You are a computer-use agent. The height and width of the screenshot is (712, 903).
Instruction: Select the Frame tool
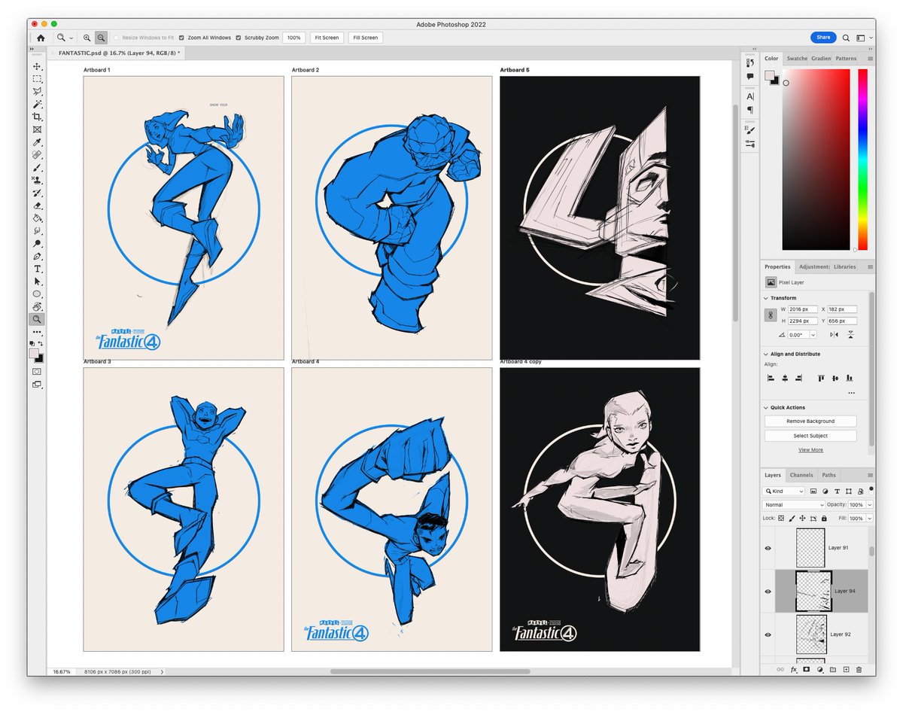point(37,129)
